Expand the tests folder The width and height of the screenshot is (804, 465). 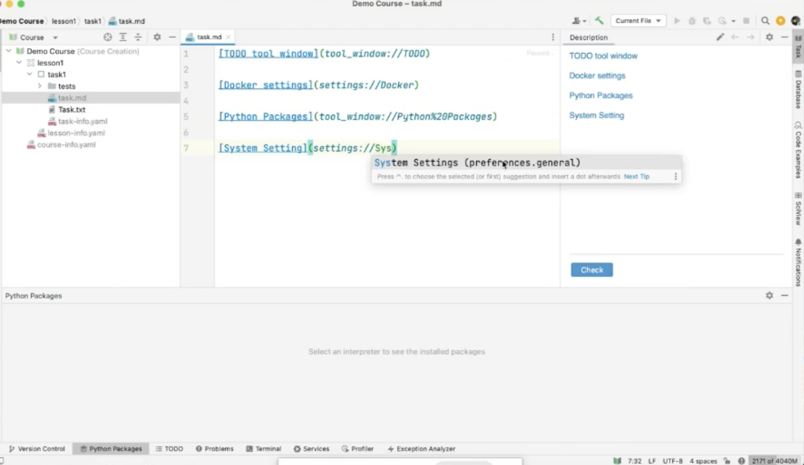click(40, 86)
